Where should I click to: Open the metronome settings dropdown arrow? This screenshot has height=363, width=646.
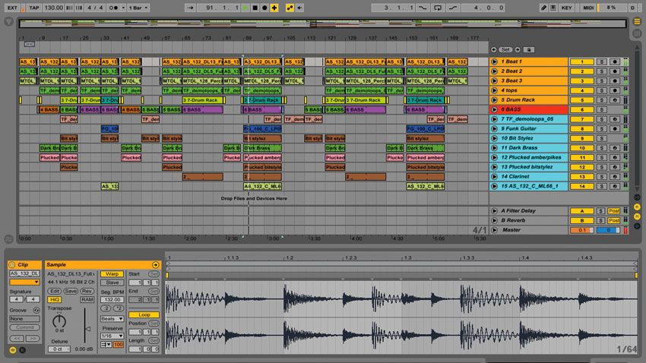[123, 8]
